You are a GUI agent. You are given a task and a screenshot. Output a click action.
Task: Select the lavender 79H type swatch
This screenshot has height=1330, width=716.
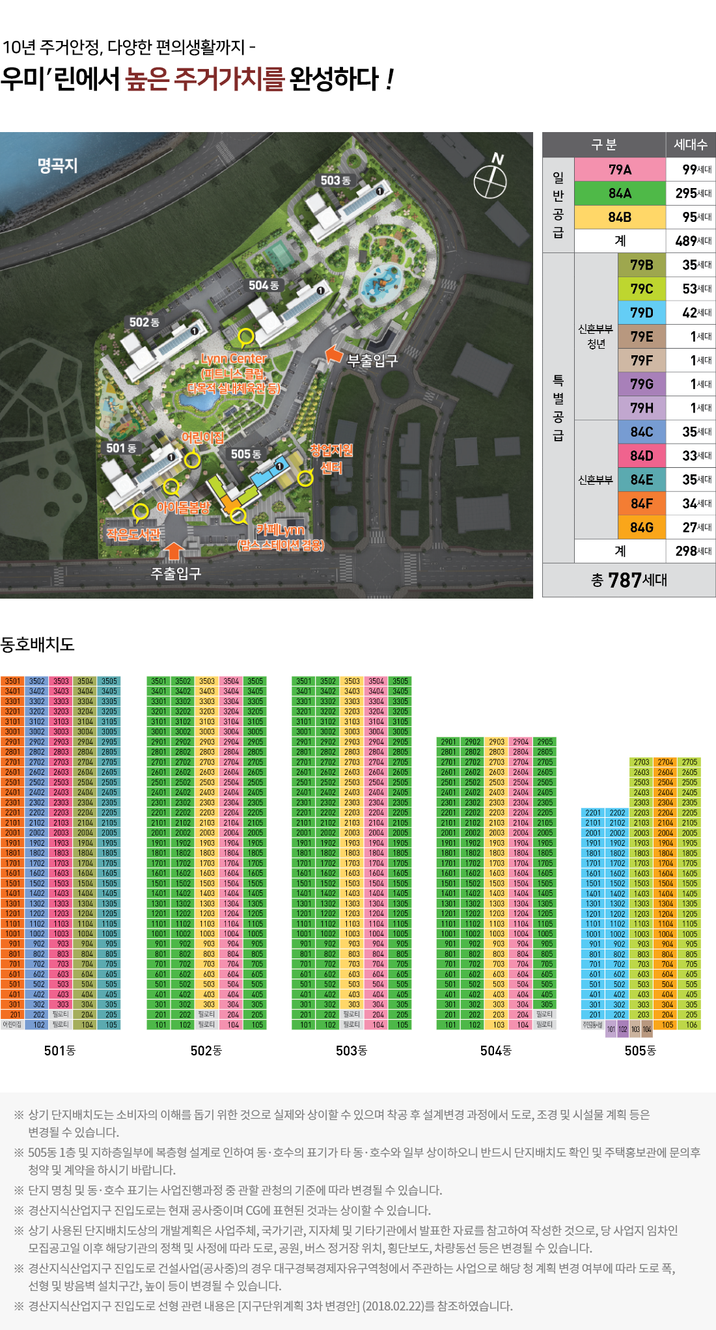click(641, 408)
